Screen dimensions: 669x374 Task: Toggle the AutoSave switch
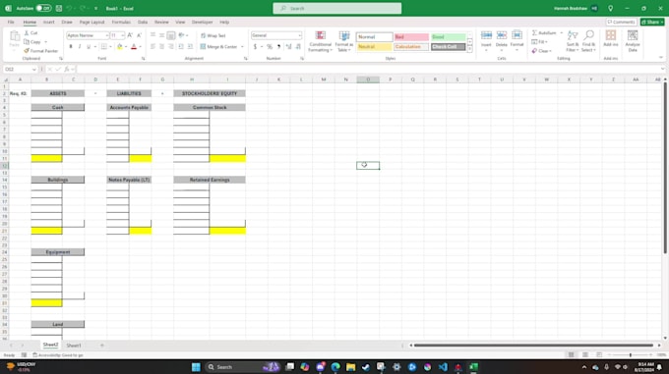(43, 8)
